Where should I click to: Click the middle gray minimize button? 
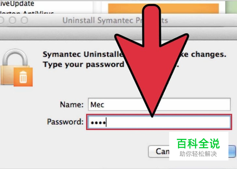[x=12, y=20]
